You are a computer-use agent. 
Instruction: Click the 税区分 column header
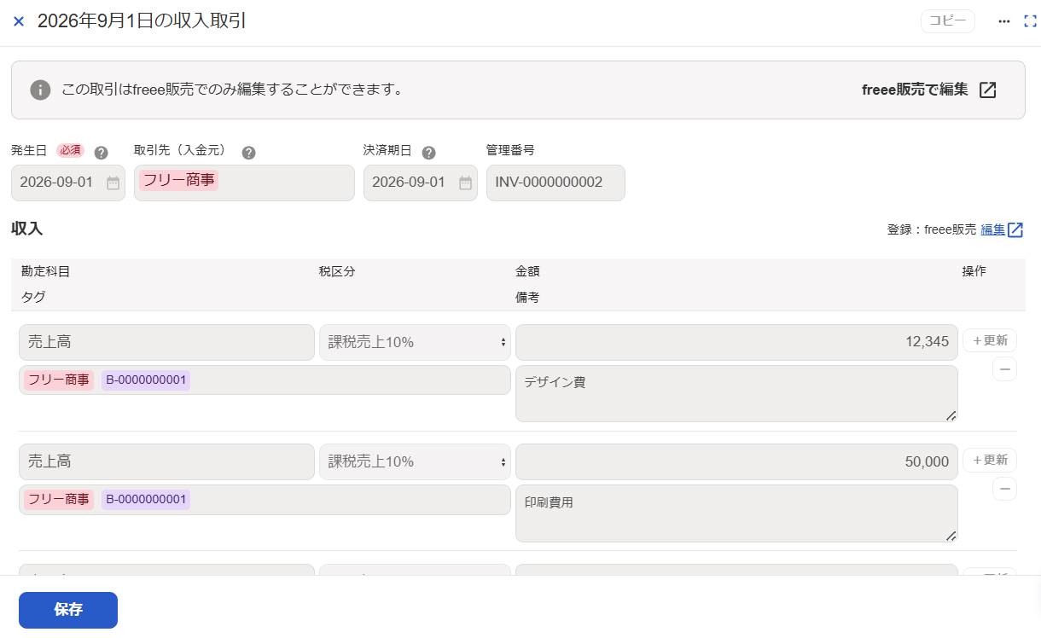337,271
